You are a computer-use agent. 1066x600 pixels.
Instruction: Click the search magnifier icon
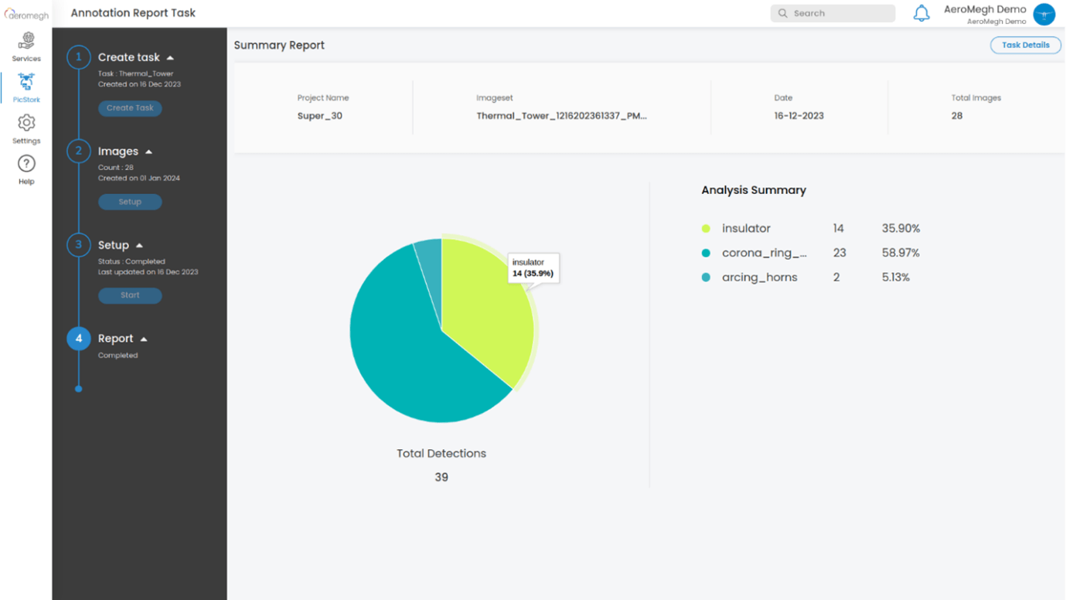pos(783,13)
